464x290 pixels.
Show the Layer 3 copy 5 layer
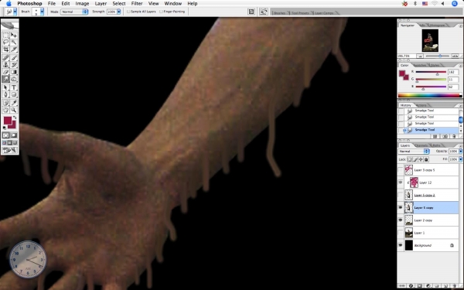point(401,170)
